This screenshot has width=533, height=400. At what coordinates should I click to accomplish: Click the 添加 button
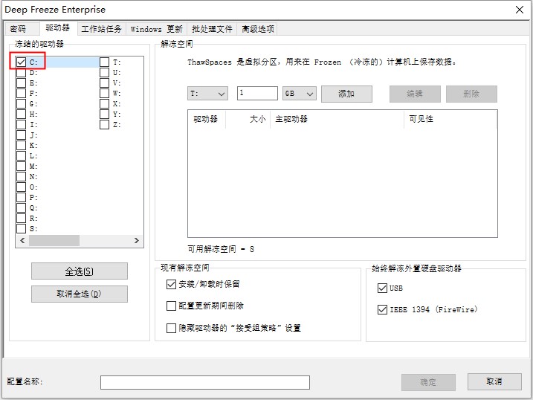tap(346, 94)
